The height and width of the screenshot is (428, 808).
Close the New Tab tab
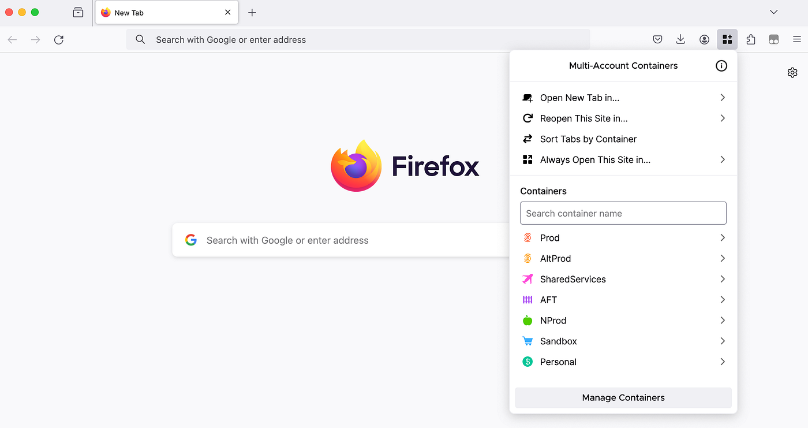228,12
